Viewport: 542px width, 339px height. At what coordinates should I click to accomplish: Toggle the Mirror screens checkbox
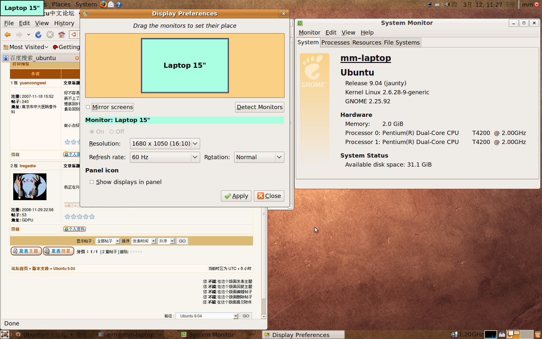point(88,107)
